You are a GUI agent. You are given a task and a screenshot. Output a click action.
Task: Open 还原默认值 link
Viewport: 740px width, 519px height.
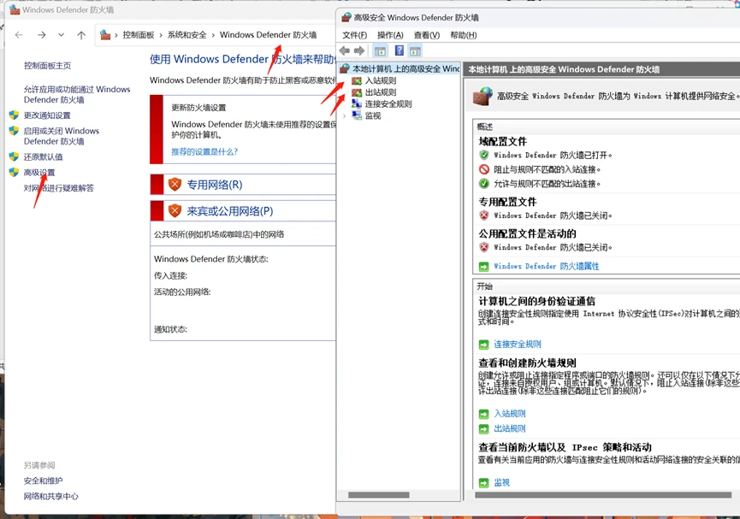[43, 156]
